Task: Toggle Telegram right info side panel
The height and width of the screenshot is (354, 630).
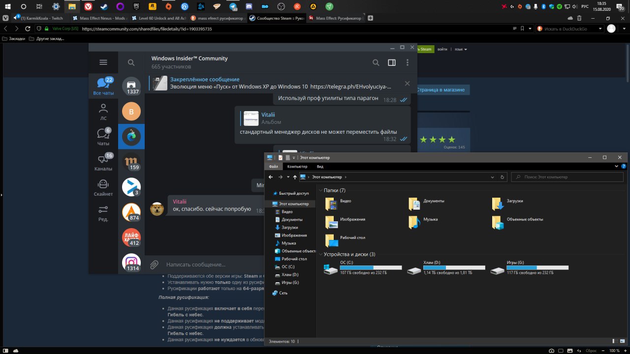Action: click(392, 62)
